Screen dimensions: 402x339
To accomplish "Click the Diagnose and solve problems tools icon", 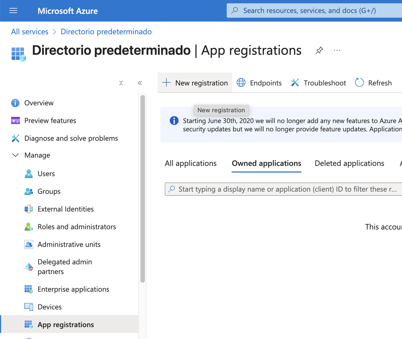I will 15,138.
